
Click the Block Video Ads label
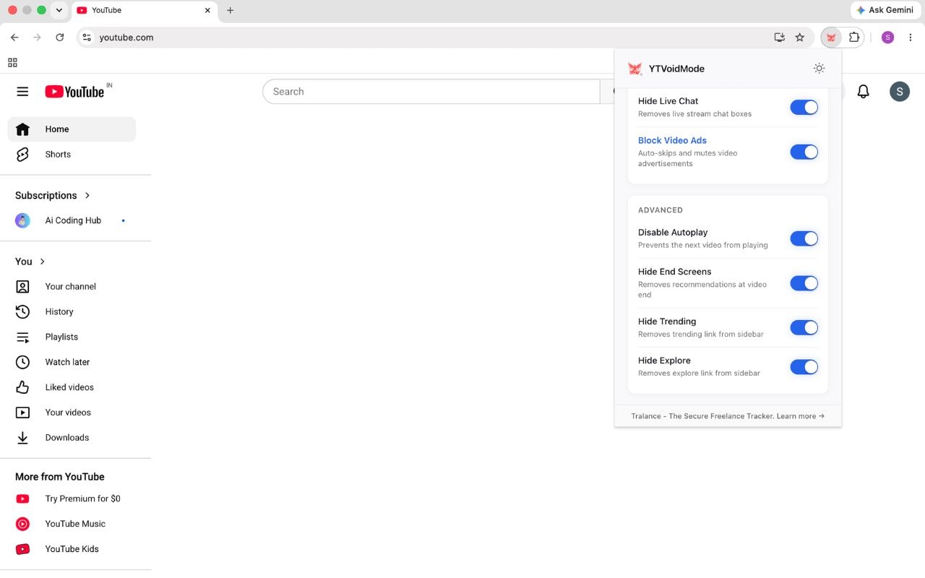tap(672, 140)
